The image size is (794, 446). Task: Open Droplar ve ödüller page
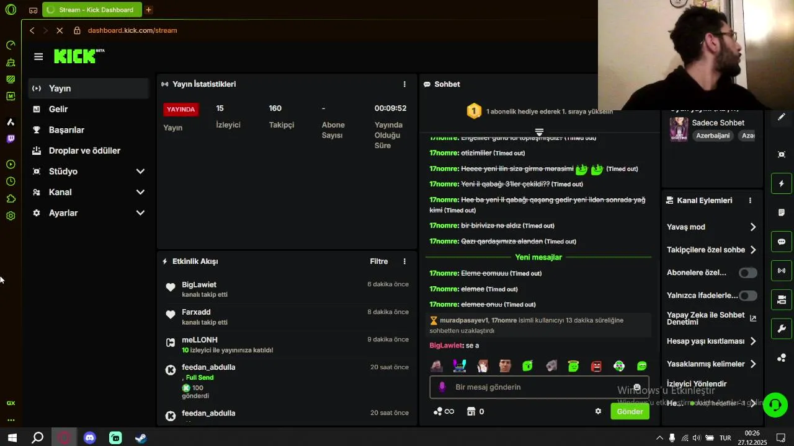tap(89, 151)
